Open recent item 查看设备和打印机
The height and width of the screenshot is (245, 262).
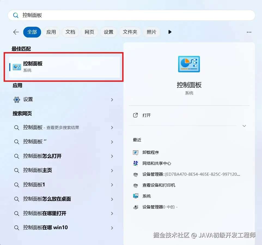[159, 185]
